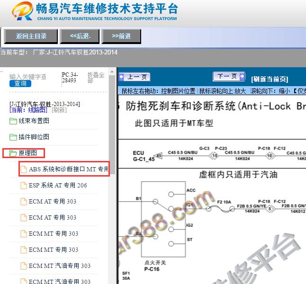This screenshot has height=284, width=306.
Task: Click the [刷新] link in sidebar
Action: (59, 110)
